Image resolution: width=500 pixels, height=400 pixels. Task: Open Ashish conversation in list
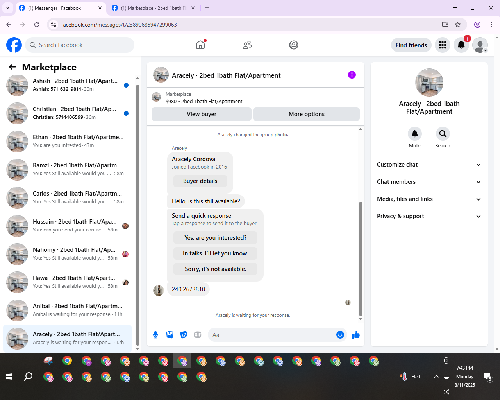pos(68,85)
